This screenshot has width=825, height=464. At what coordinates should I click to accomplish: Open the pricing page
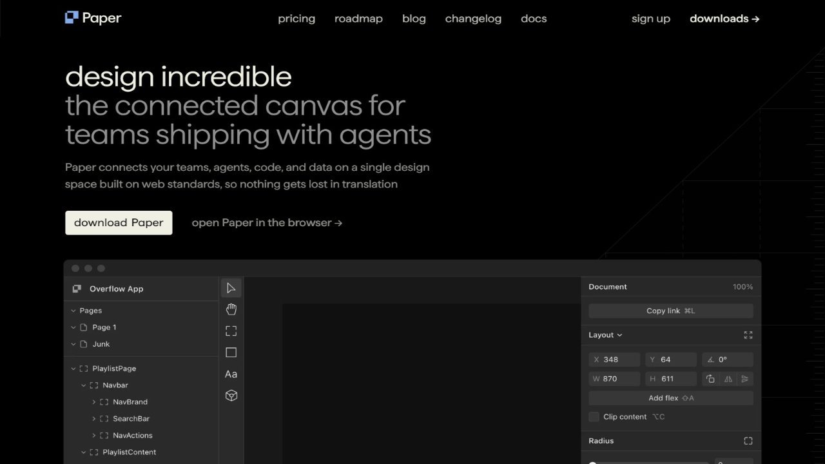pos(296,19)
